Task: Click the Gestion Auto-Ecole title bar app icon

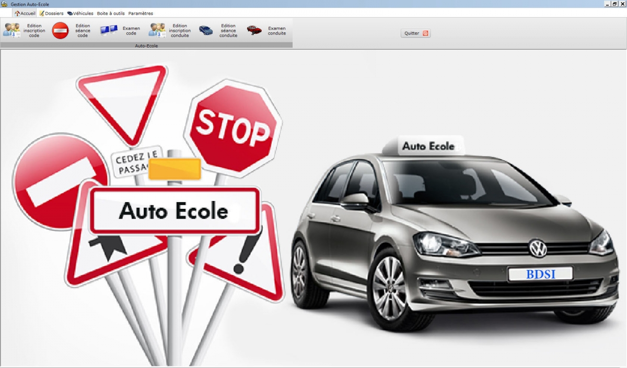Action: point(4,4)
